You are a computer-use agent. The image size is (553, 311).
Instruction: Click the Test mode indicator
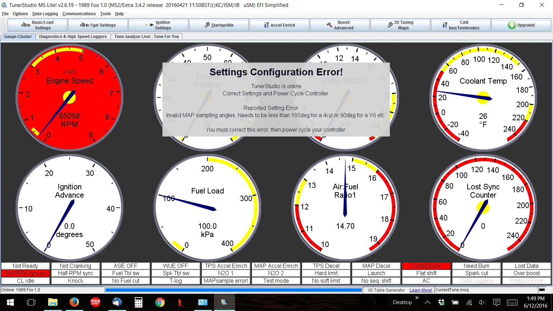click(276, 281)
